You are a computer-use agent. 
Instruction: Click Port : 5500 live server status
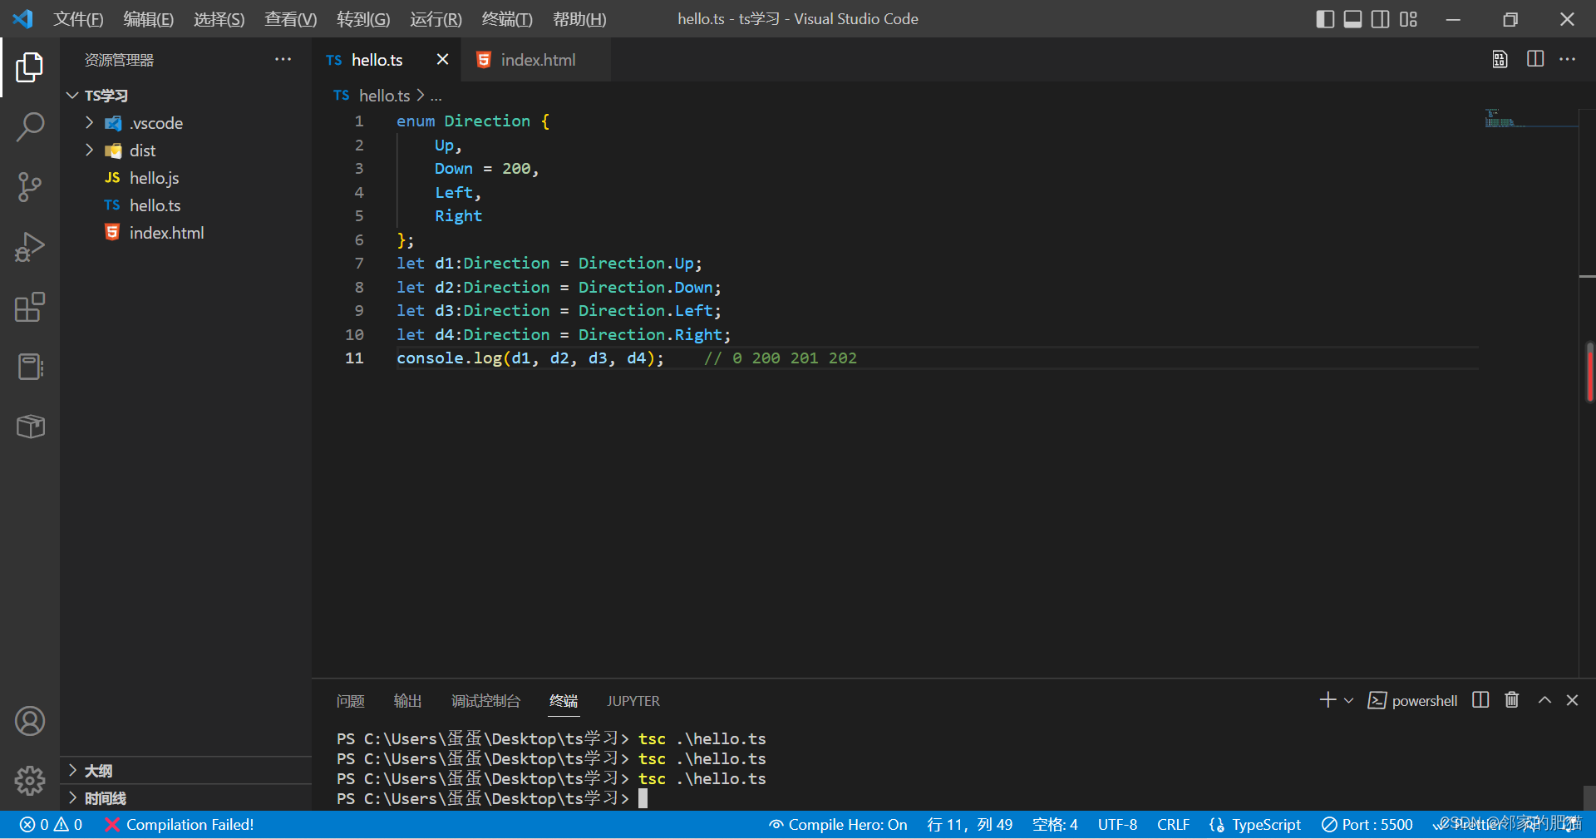[x=1367, y=825]
